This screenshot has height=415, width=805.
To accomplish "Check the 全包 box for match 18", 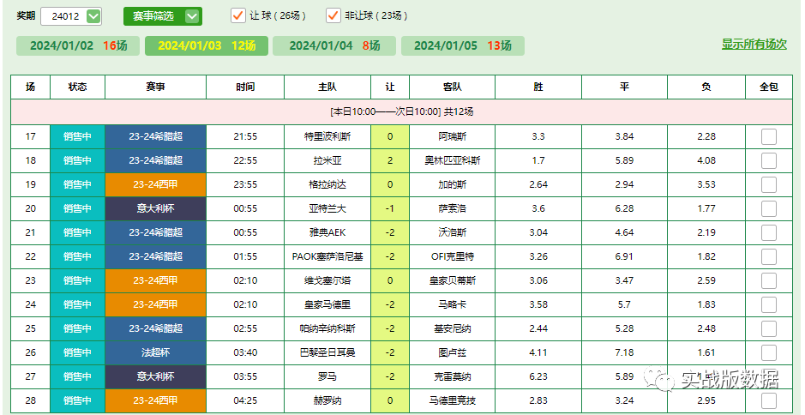I will [768, 160].
